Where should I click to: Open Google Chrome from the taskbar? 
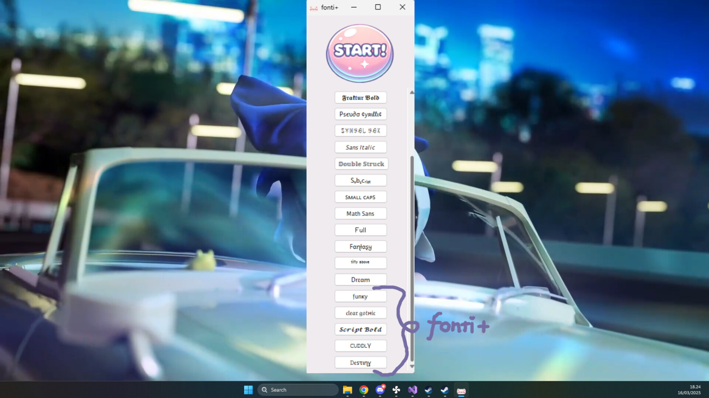coord(364,390)
